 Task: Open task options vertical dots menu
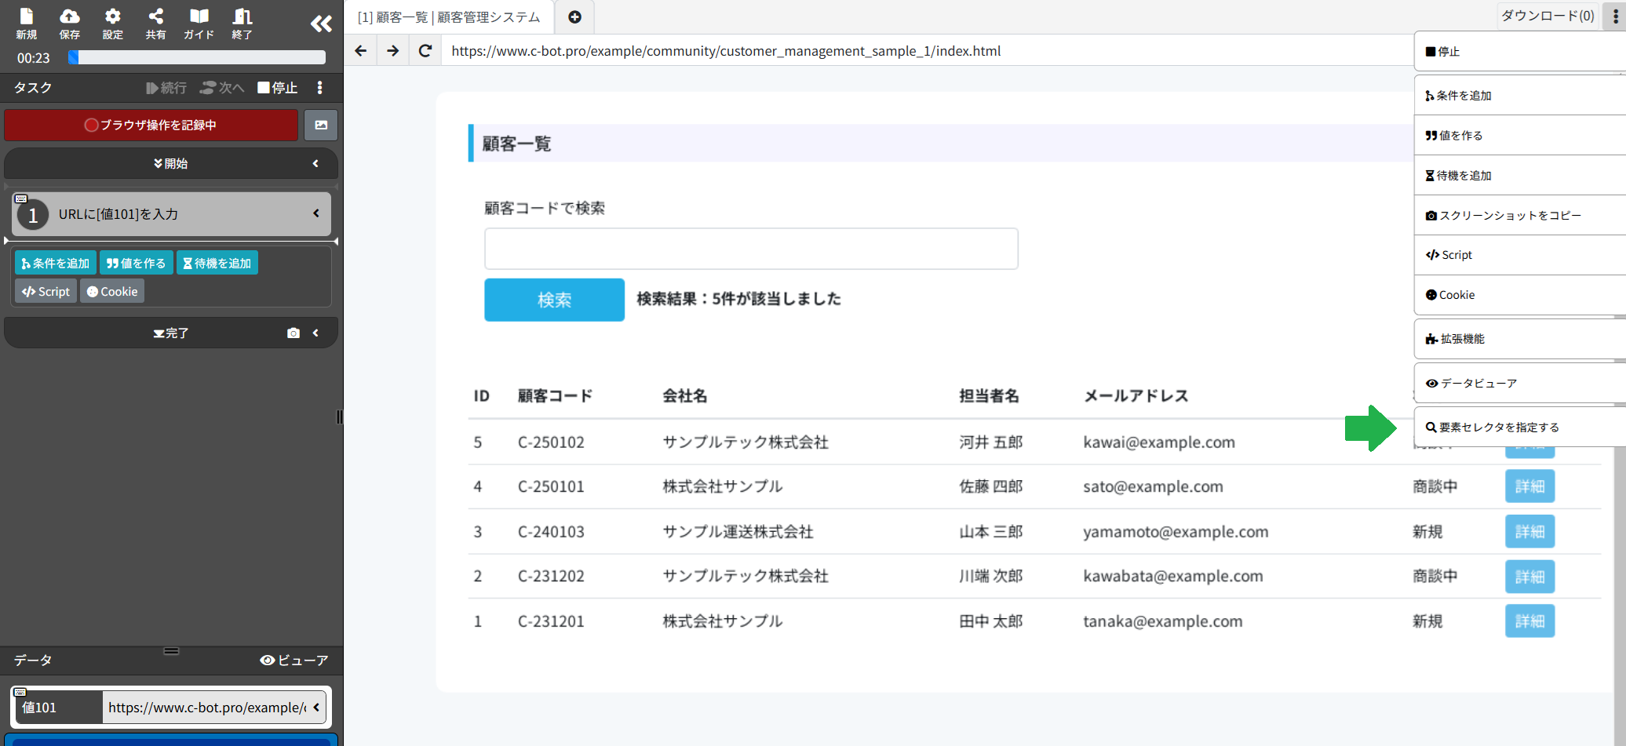point(319,88)
